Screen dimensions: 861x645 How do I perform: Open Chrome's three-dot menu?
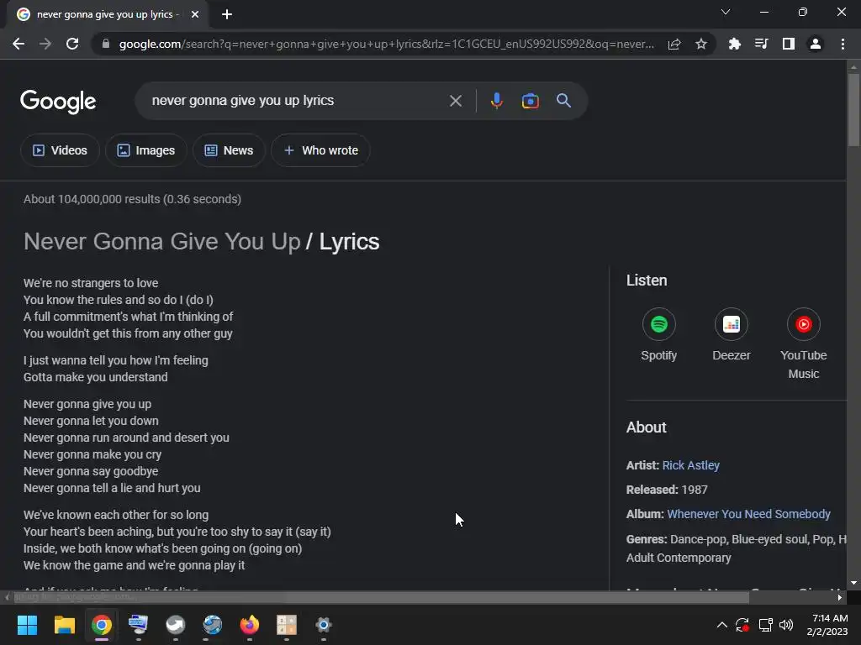pyautogui.click(x=843, y=44)
